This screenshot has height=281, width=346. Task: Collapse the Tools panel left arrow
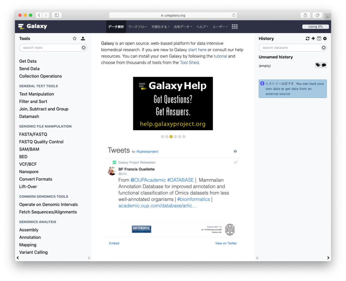click(x=18, y=258)
